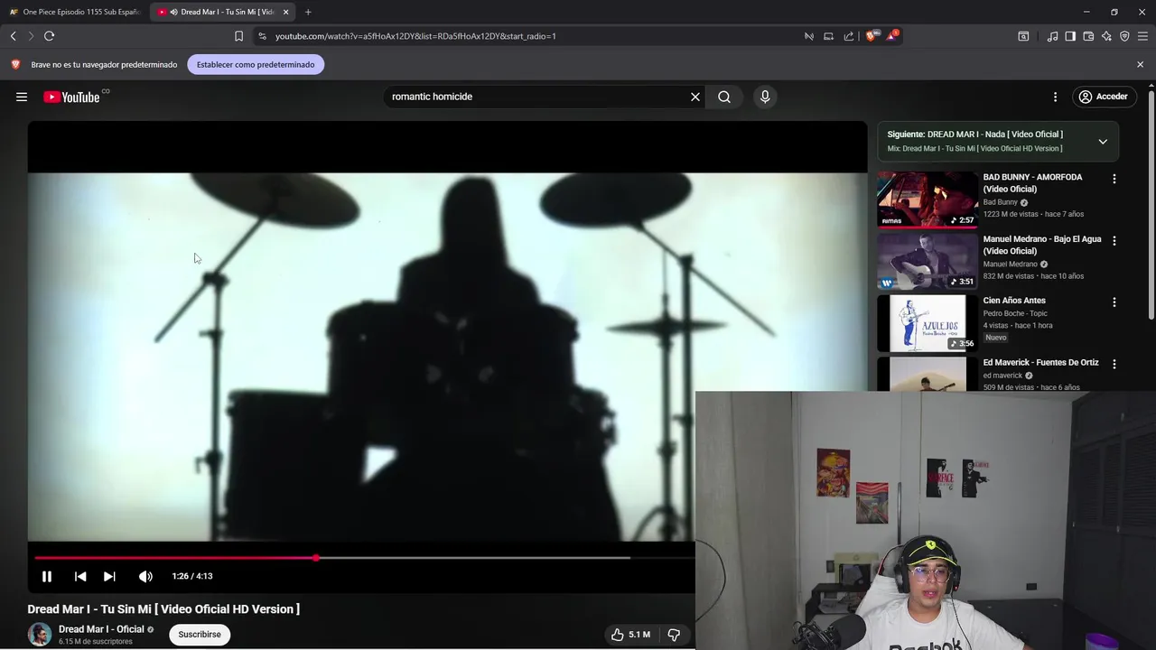
Task: Skip to the next video
Action: point(109,576)
